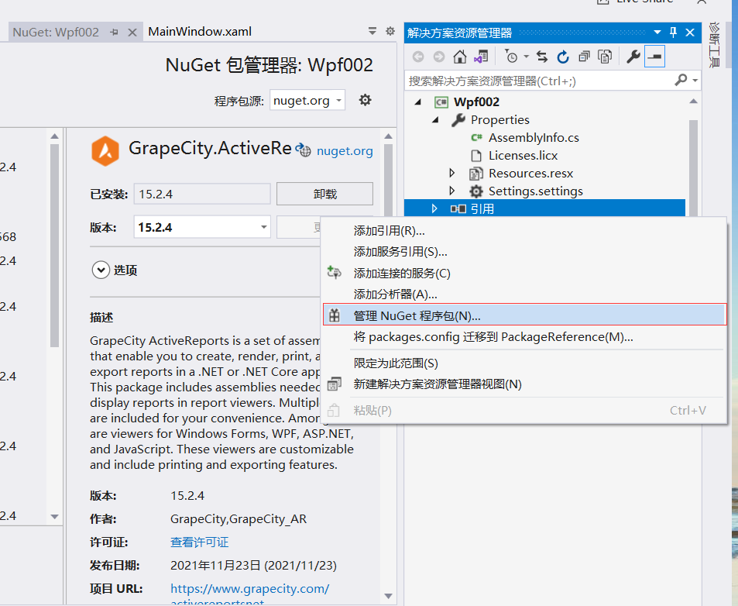Select the Resources.resx file
The width and height of the screenshot is (738, 606).
(531, 174)
